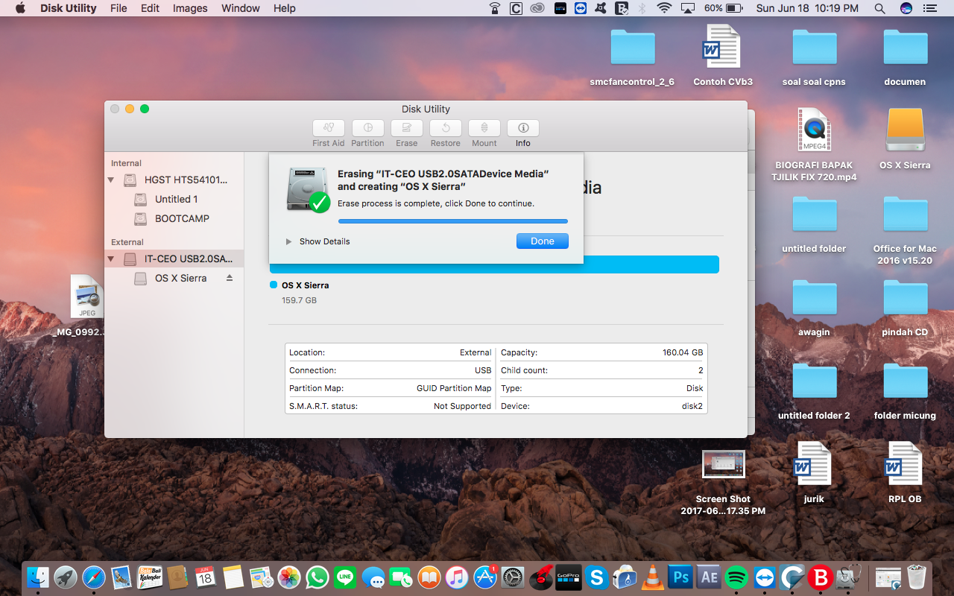Collapse the HGST HTS54101 disk tree

point(110,180)
